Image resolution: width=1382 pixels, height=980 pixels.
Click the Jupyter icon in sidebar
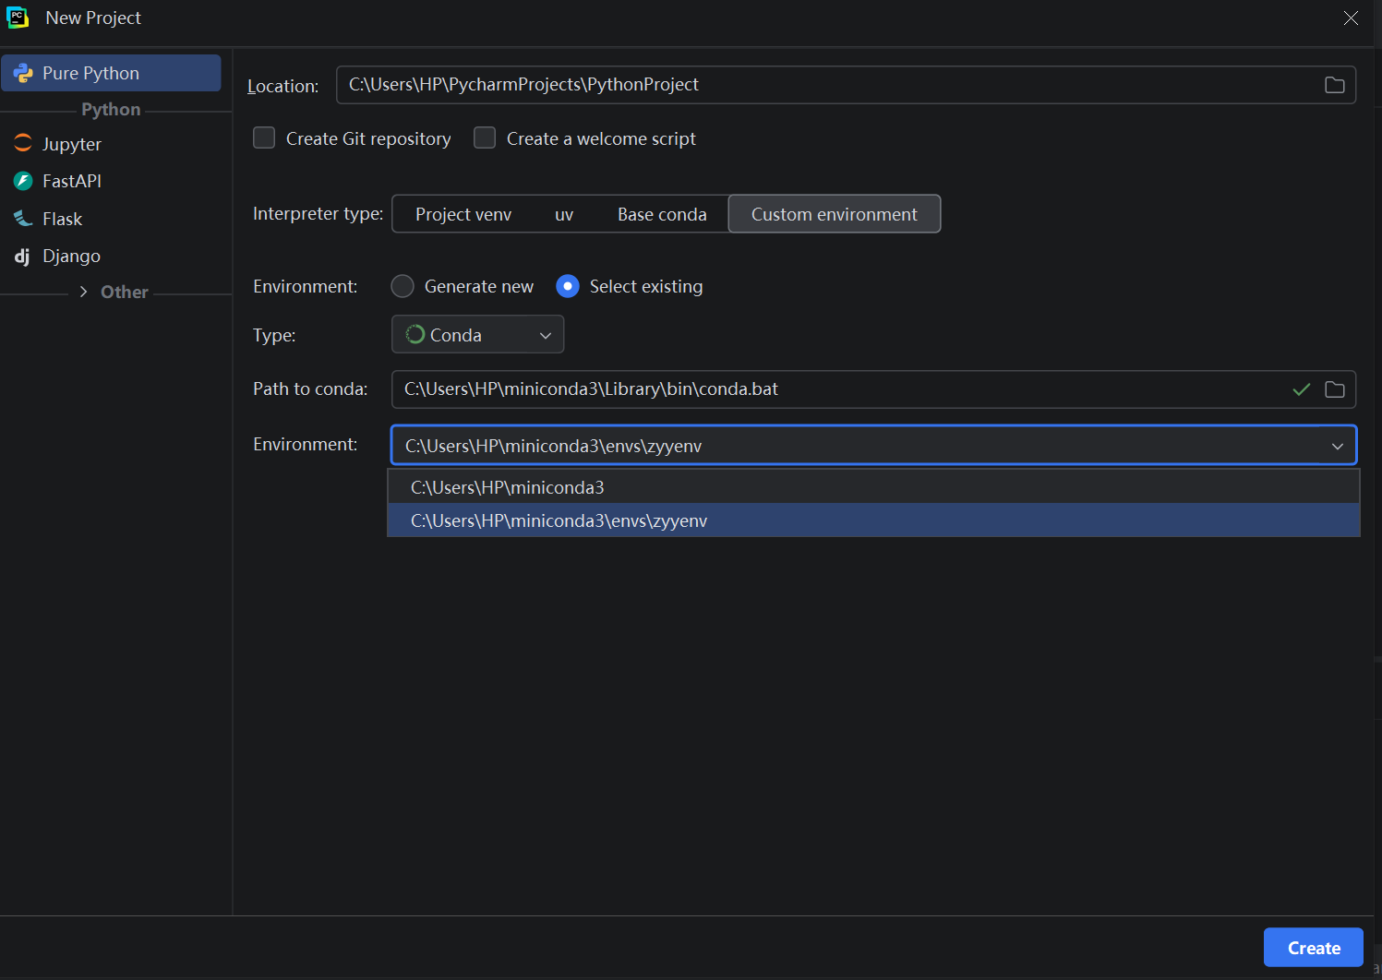point(23,143)
